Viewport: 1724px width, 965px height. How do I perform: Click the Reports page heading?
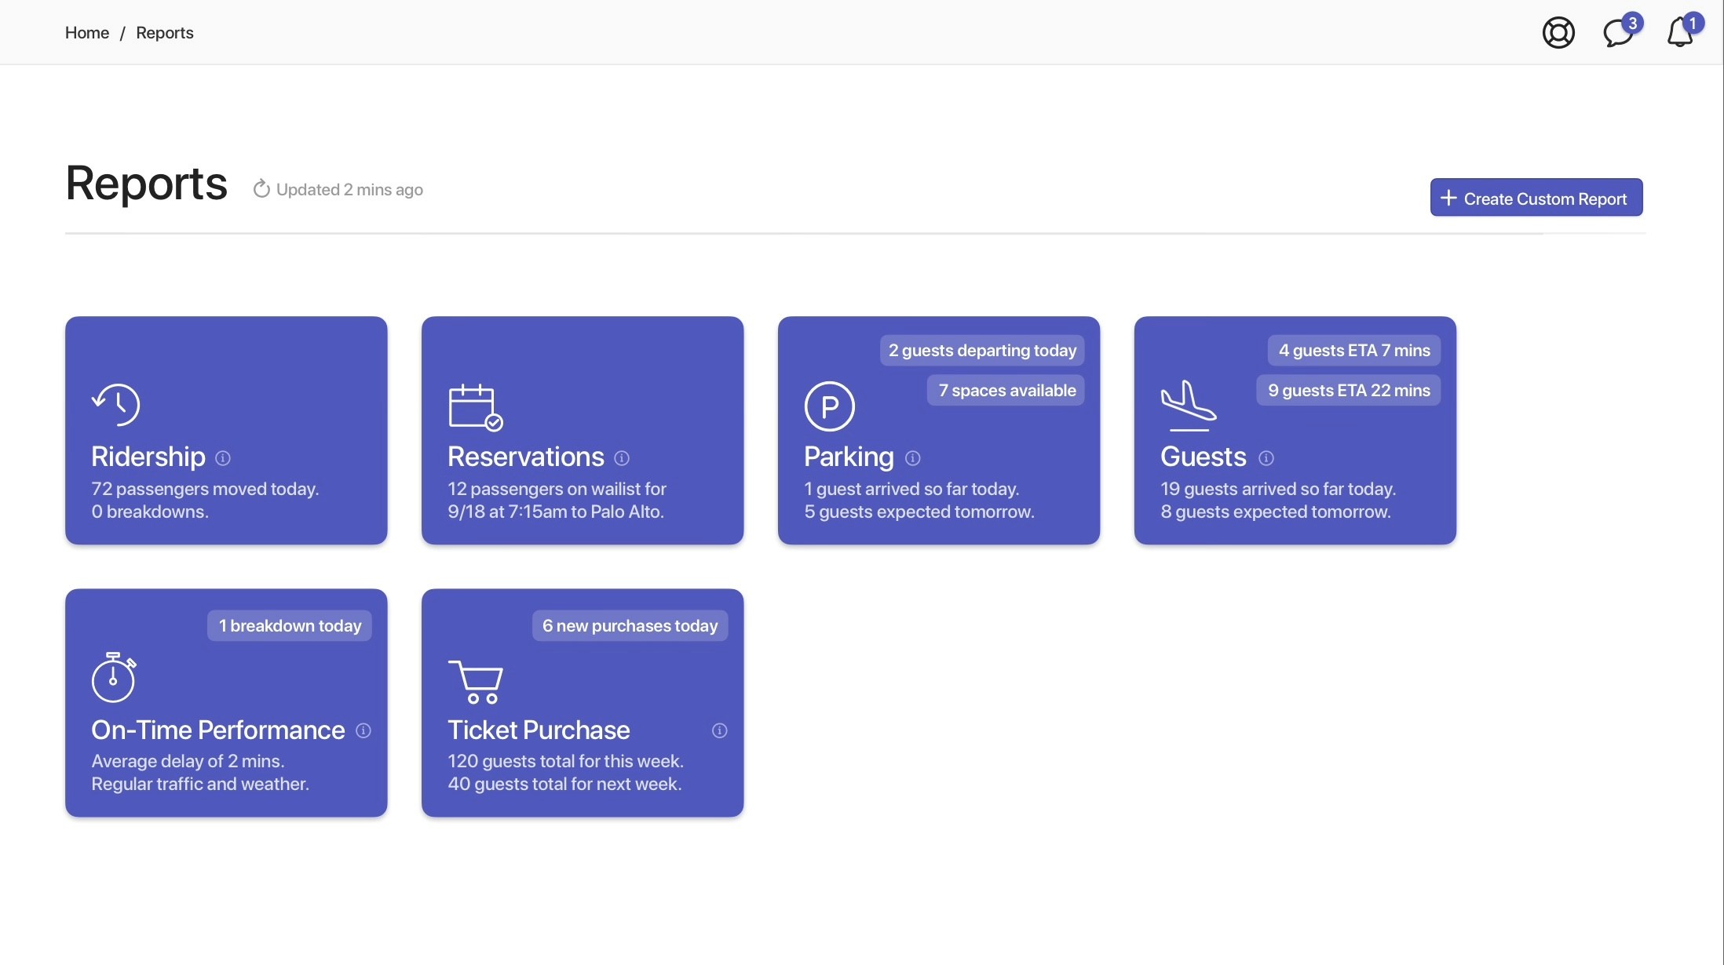(147, 184)
